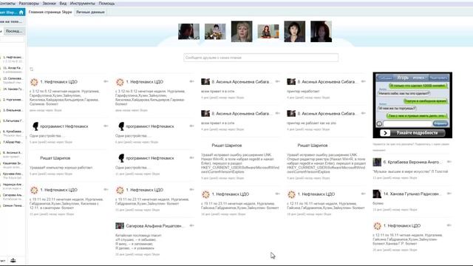
Task: Click avatar of Саитова Альфина feed card
Action: [120, 225]
